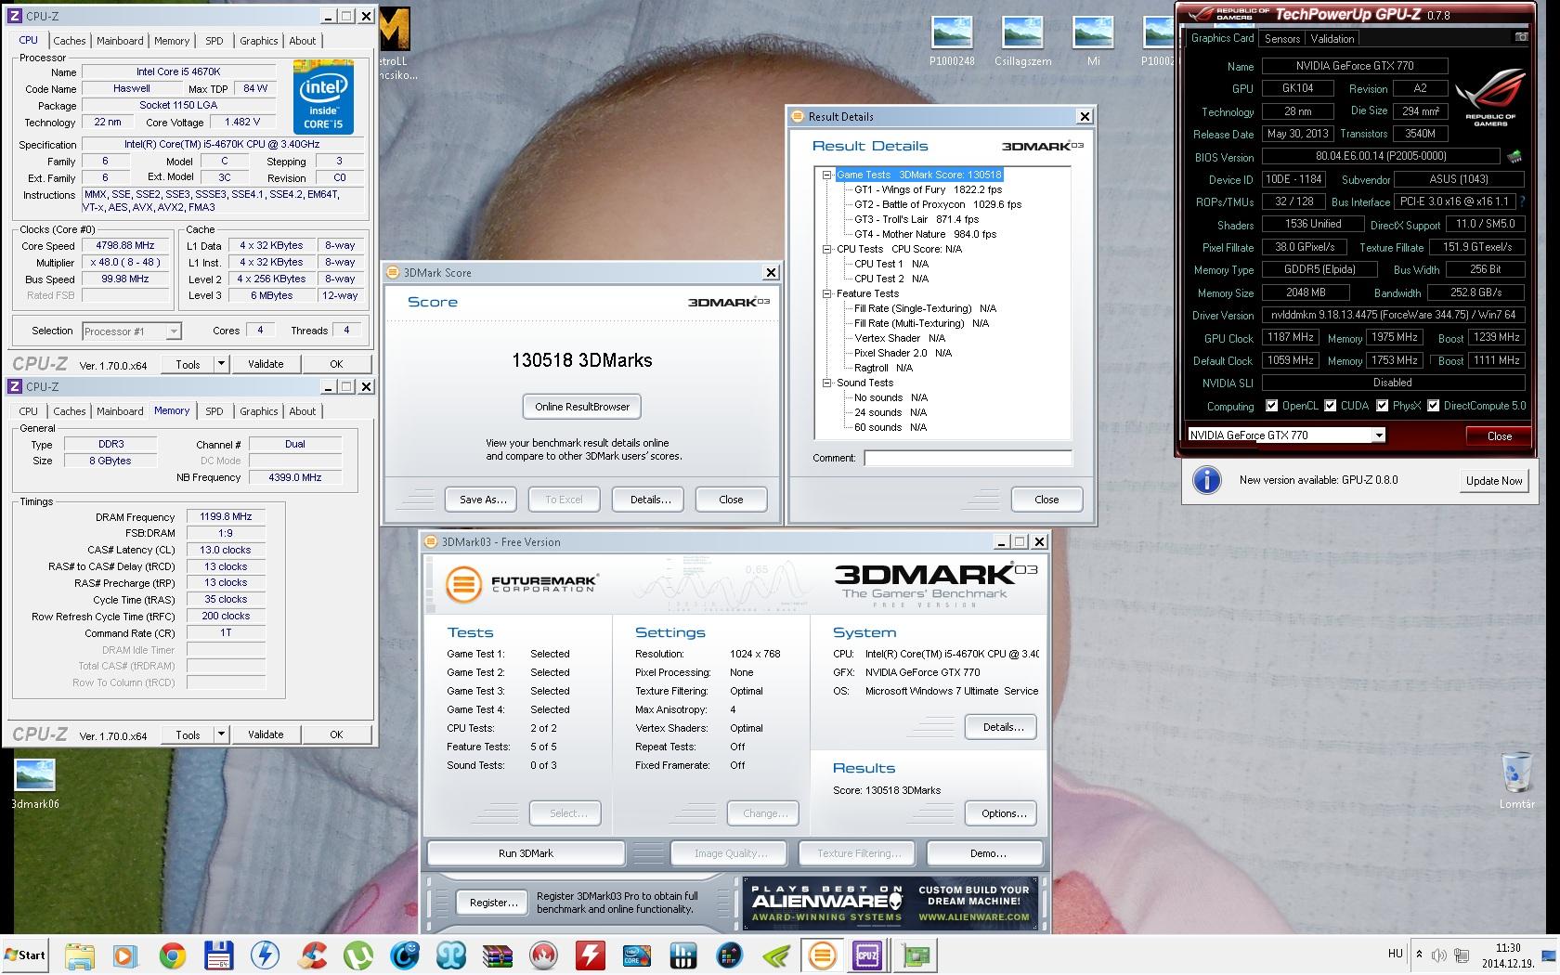
Task: Click Update Now for GPU-Z 0.8.0
Action: click(1494, 480)
